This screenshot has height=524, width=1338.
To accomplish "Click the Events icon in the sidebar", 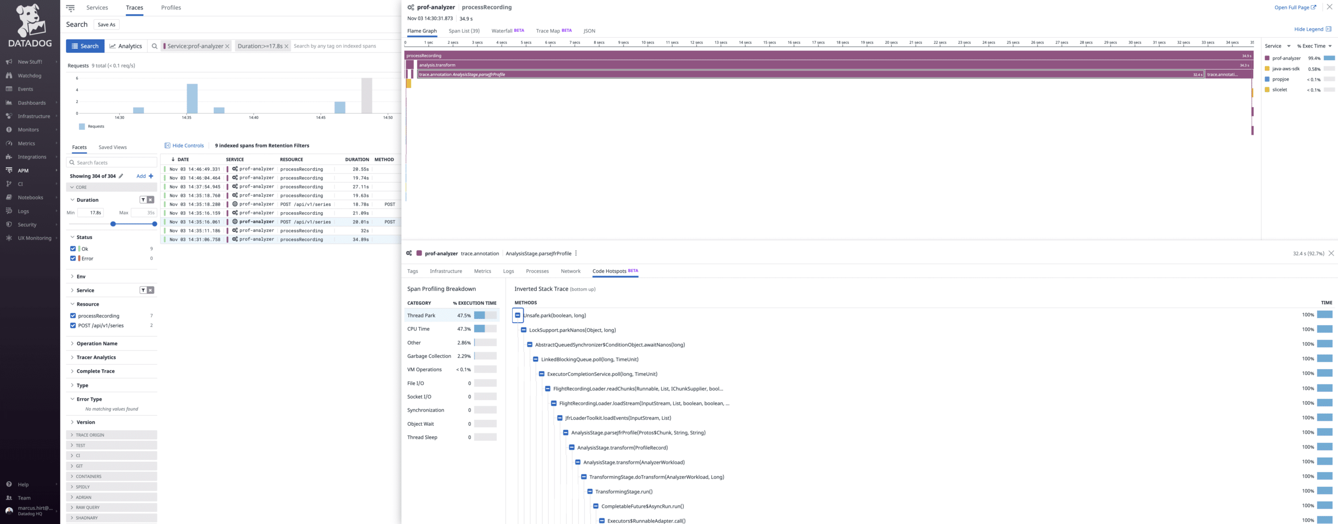I will 9,89.
